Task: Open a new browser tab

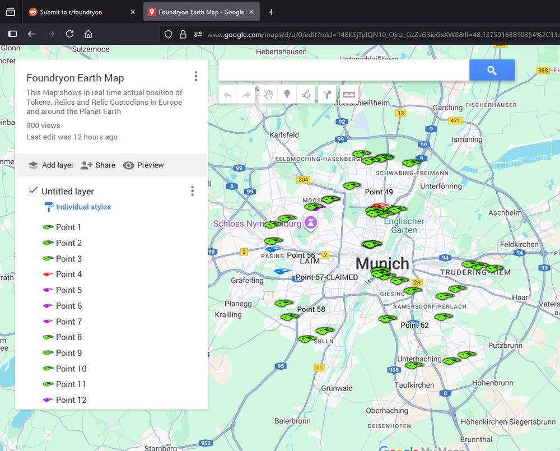Action: pos(271,12)
